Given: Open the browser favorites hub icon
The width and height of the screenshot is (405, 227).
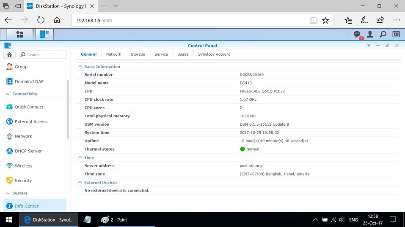Looking at the screenshot, I should click(348, 20).
